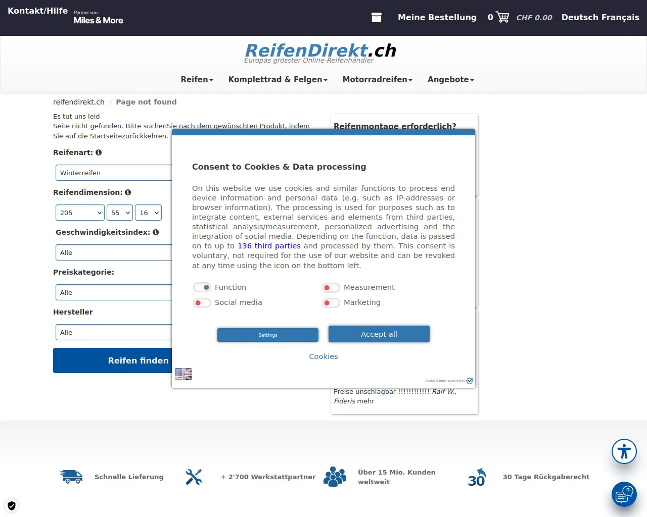This screenshot has width=647, height=517.
Task: Open Meine Bestellung
Action: (437, 17)
